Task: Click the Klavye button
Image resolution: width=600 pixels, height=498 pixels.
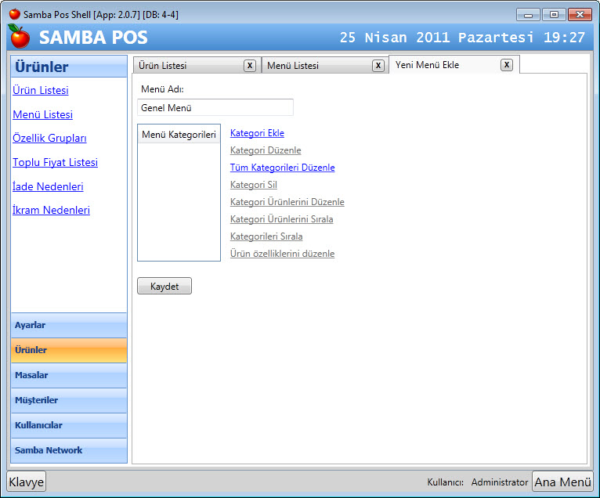Action: pyautogui.click(x=27, y=482)
